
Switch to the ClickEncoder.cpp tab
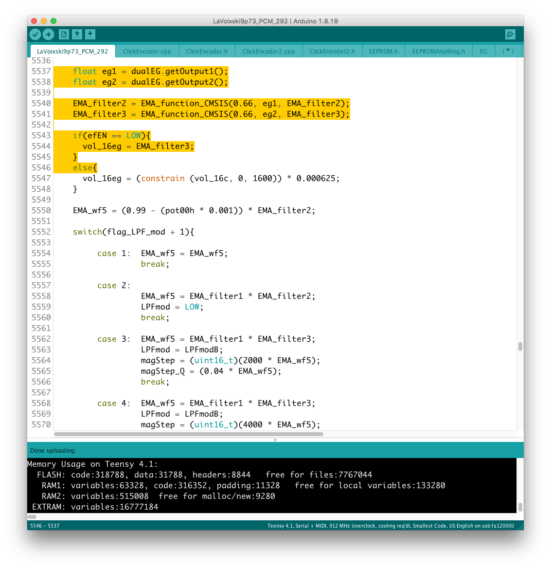(147, 51)
